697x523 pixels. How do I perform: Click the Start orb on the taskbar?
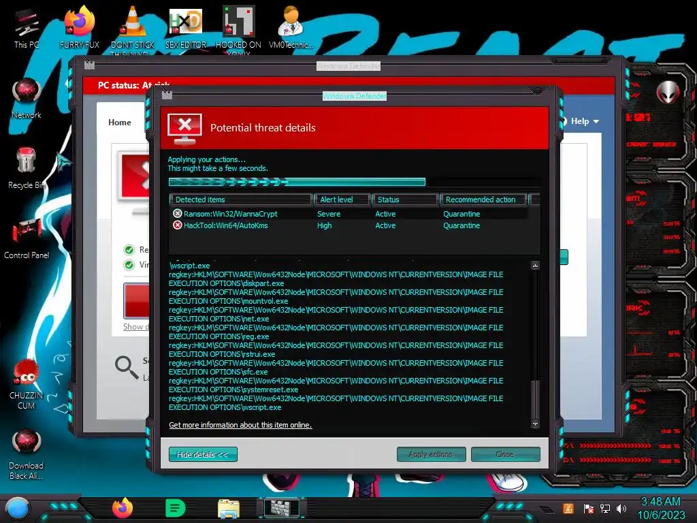click(x=18, y=509)
